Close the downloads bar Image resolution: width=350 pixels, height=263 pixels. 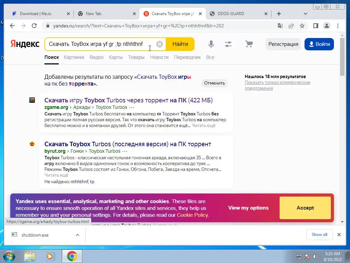[x=339, y=235]
